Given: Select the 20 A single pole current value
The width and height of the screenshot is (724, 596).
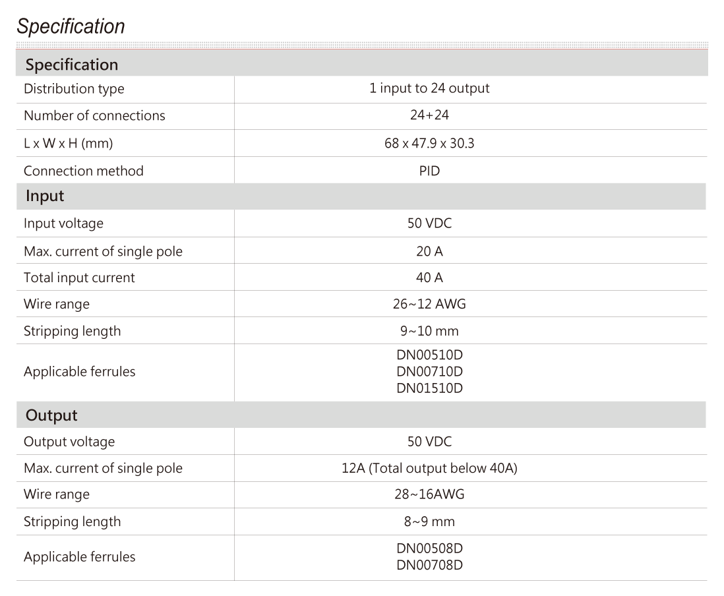Looking at the screenshot, I should [x=429, y=251].
